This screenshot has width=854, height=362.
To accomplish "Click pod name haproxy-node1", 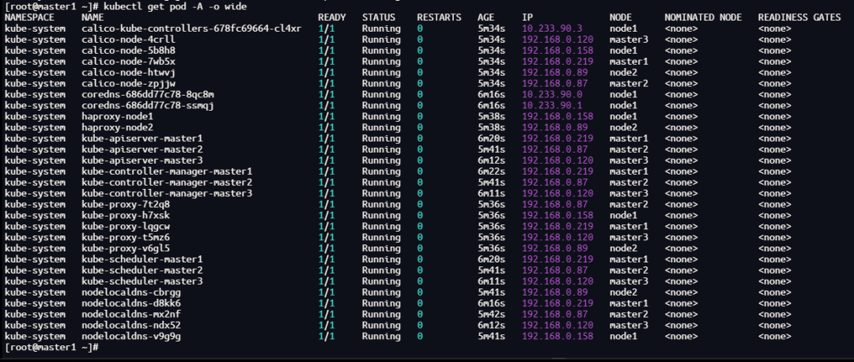I will click(x=117, y=116).
